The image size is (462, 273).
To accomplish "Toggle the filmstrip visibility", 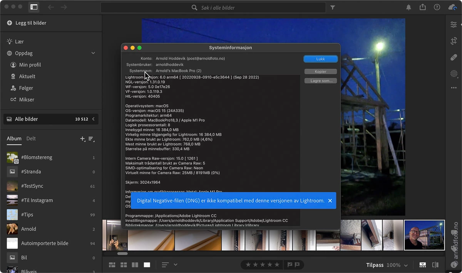I will (423, 265).
